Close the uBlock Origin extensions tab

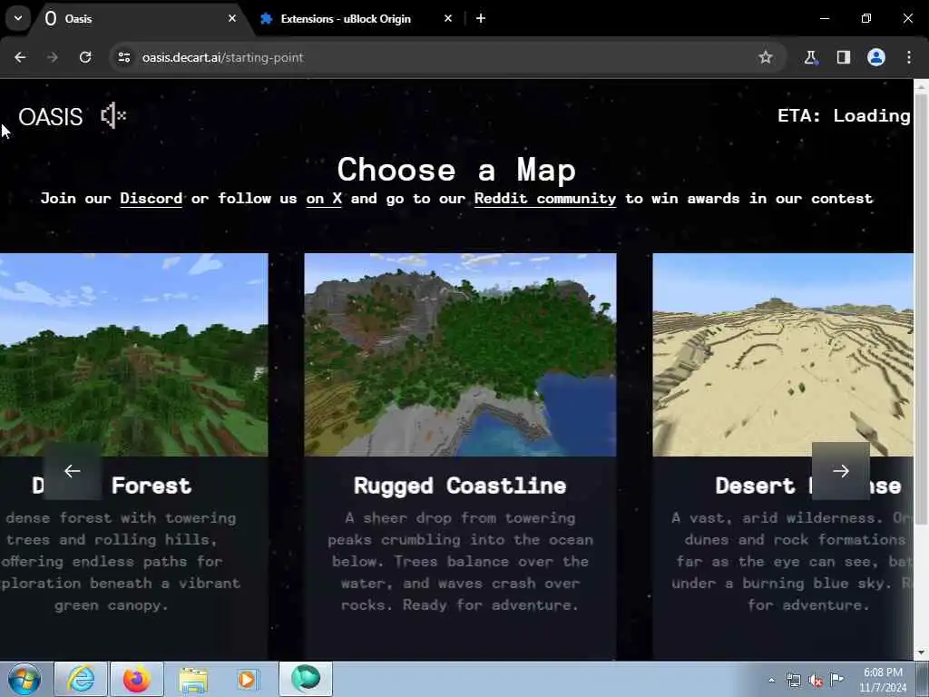(448, 18)
